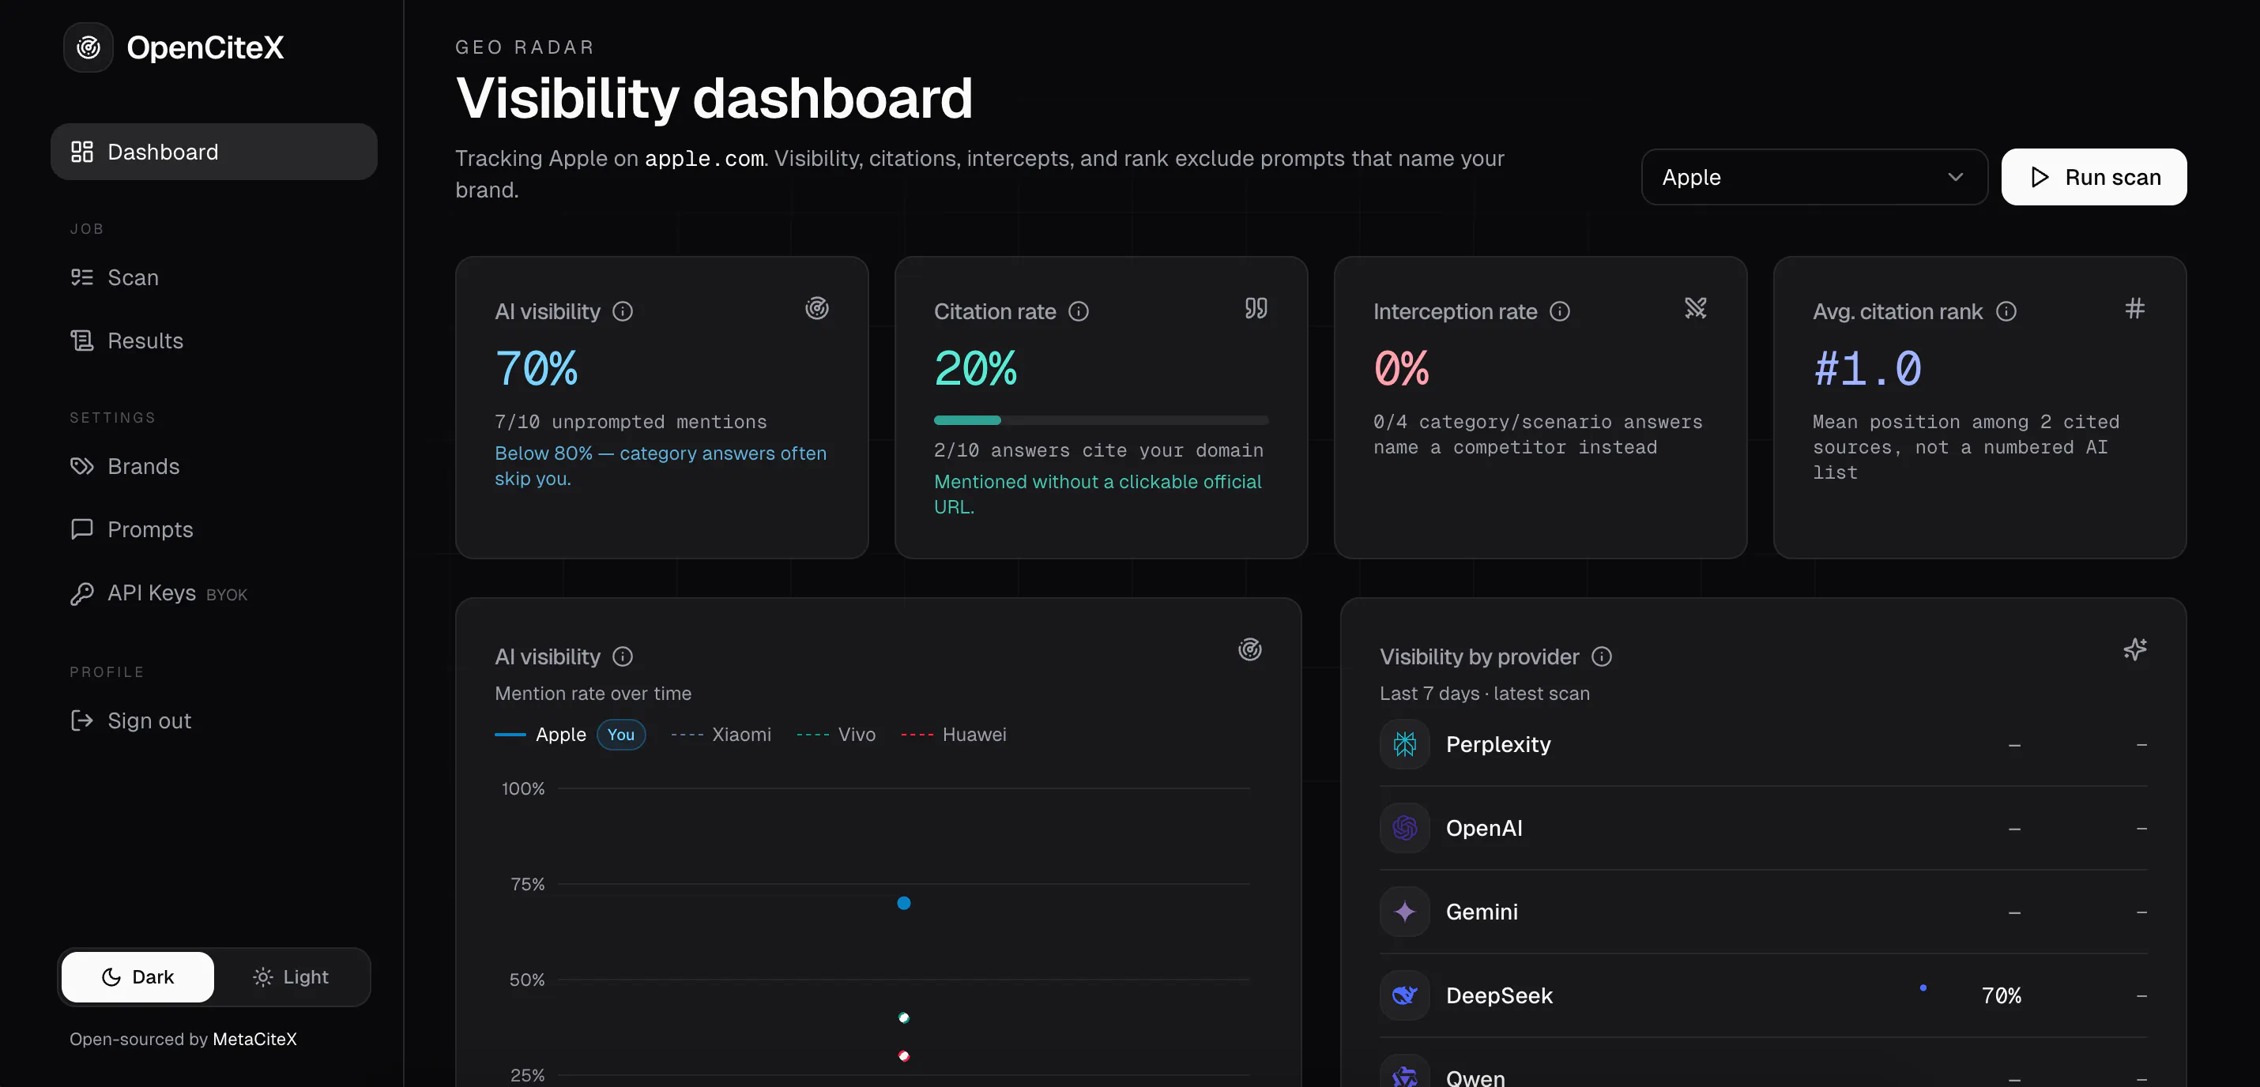Open API Keys settings

pyautogui.click(x=159, y=593)
